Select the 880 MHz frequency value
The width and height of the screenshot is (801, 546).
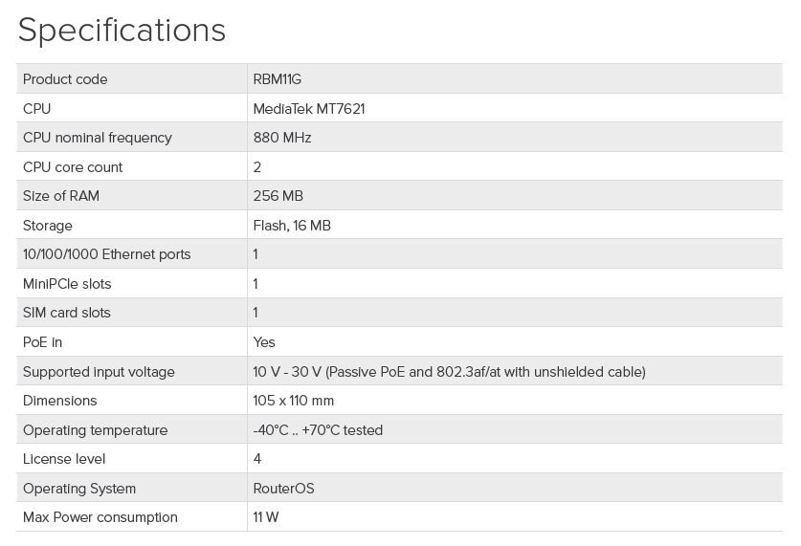tap(282, 138)
